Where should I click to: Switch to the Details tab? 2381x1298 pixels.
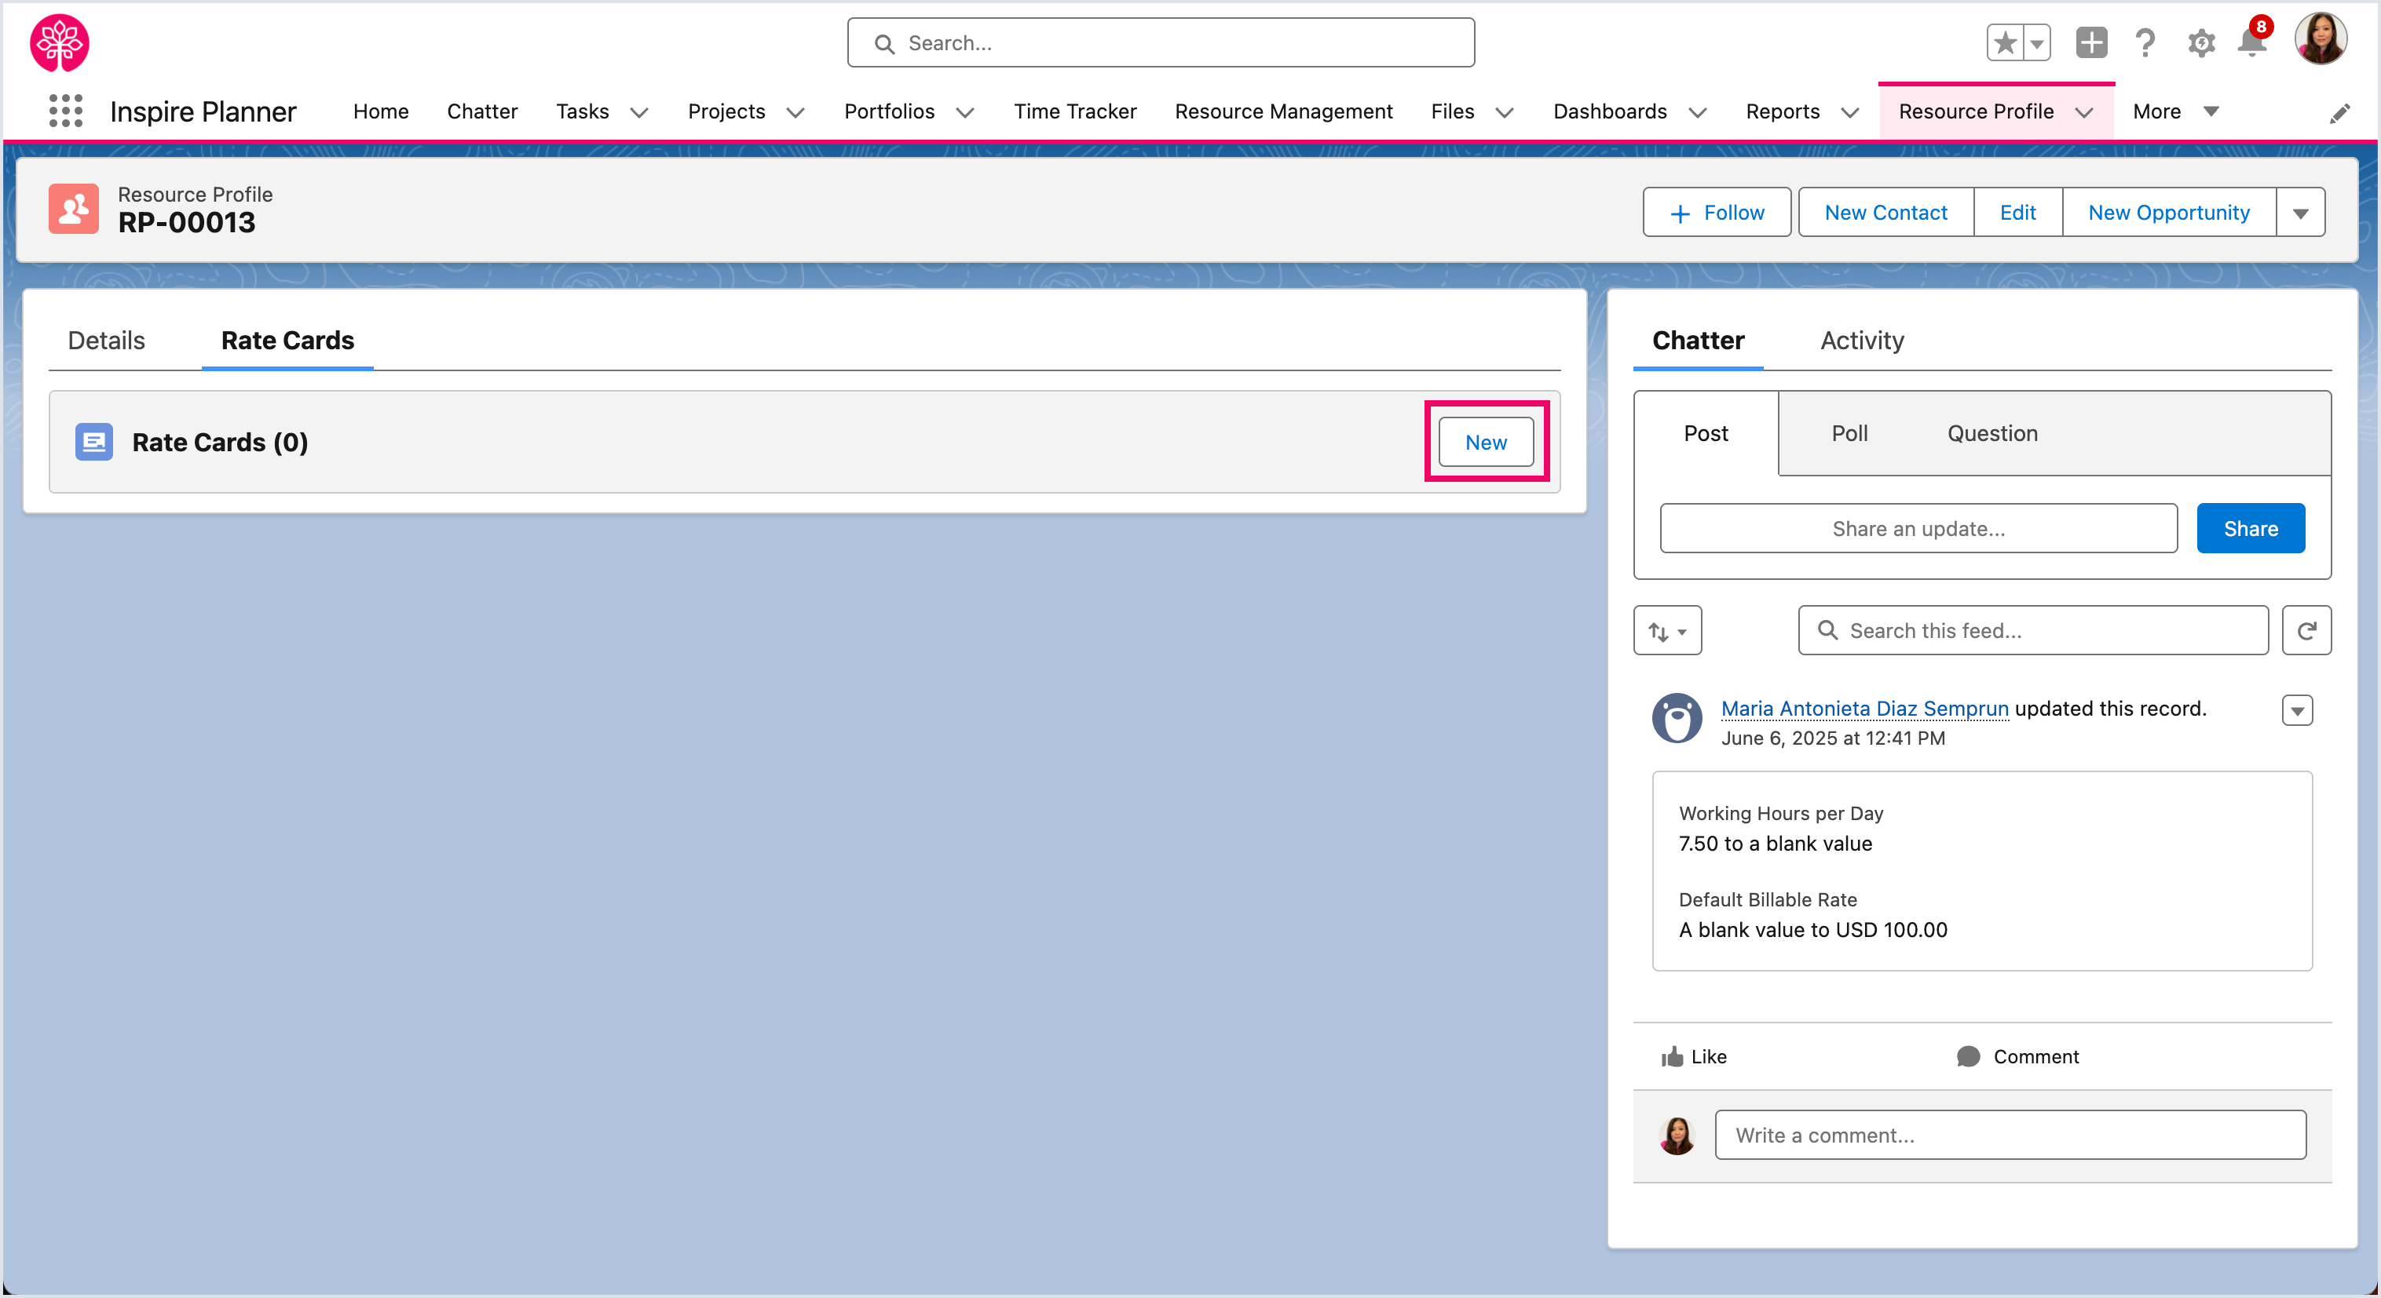(106, 340)
